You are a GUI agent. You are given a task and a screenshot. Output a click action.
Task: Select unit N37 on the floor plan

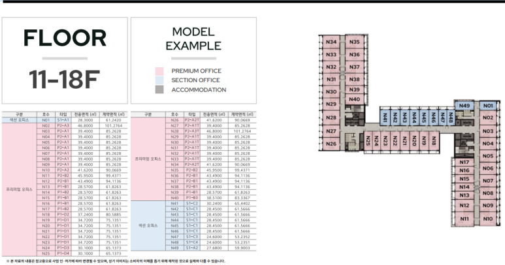[x=354, y=67]
